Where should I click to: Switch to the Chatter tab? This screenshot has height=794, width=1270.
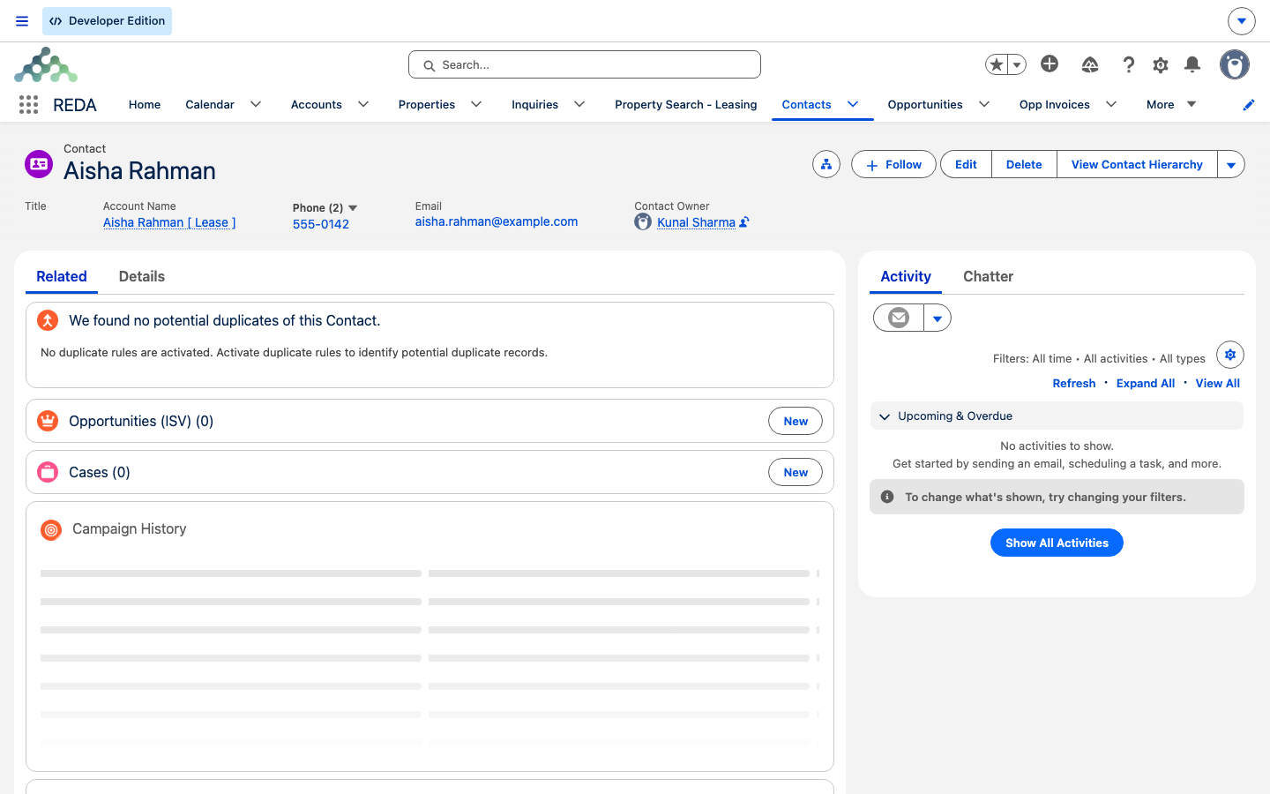coord(988,276)
